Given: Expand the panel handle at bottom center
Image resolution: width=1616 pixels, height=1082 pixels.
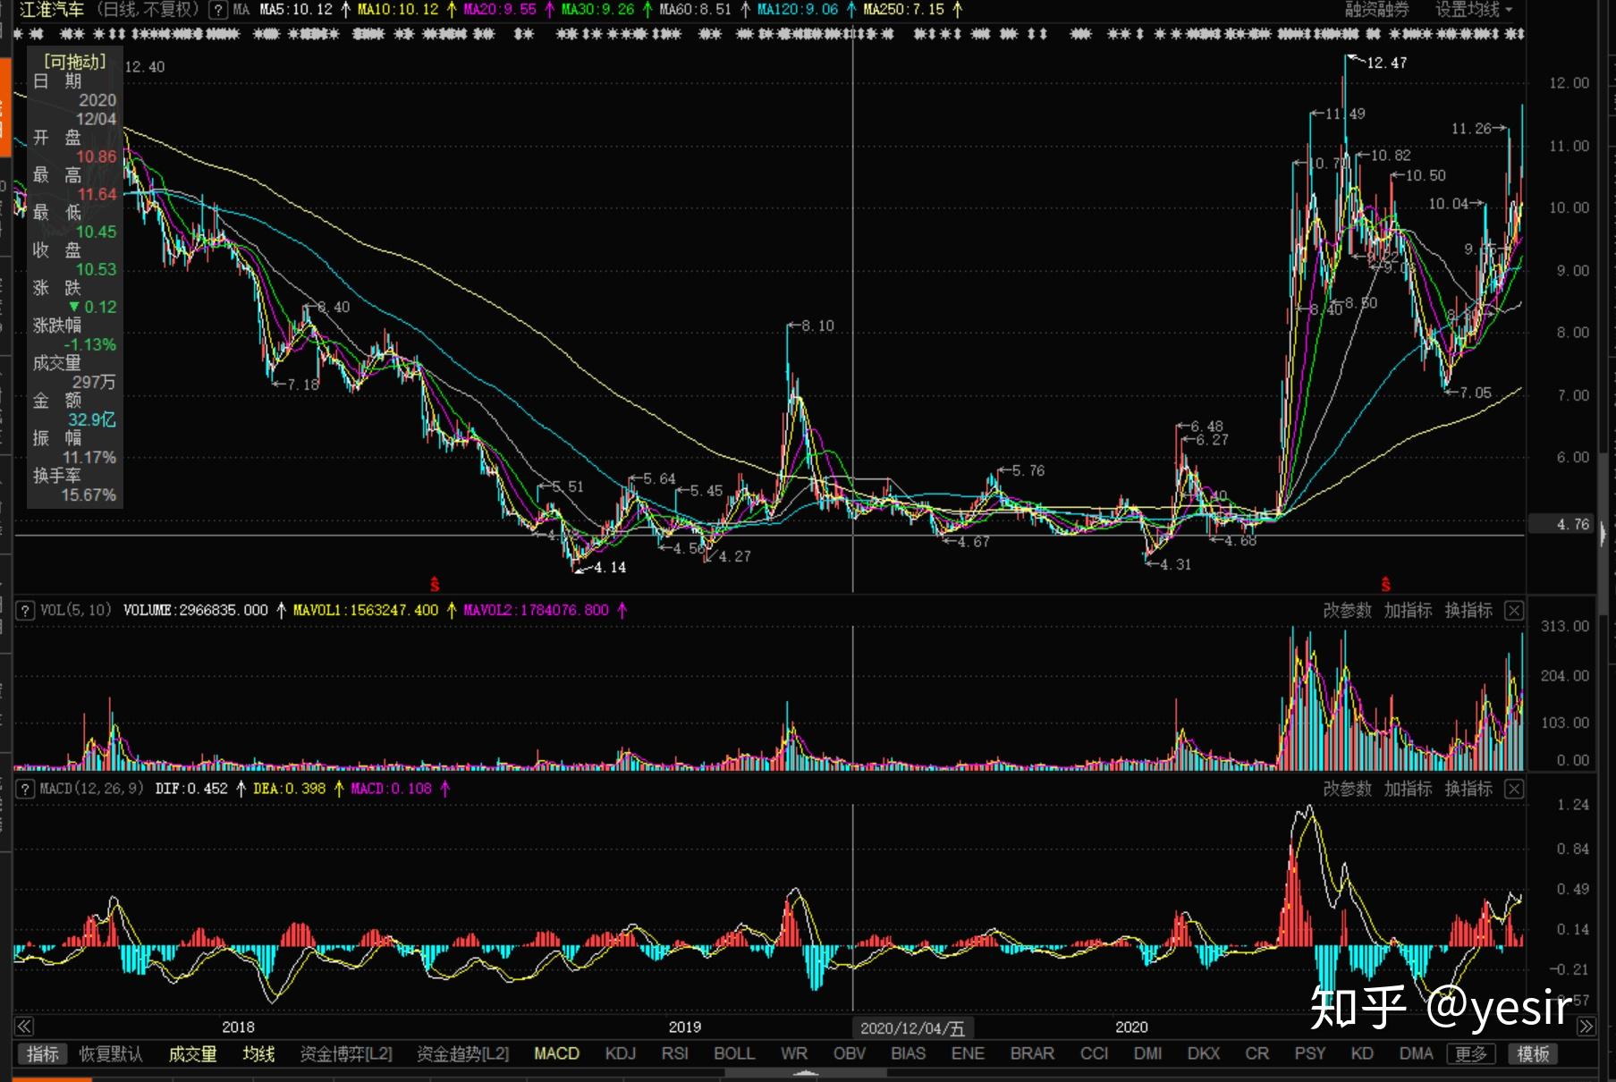Looking at the screenshot, I should 806,1074.
